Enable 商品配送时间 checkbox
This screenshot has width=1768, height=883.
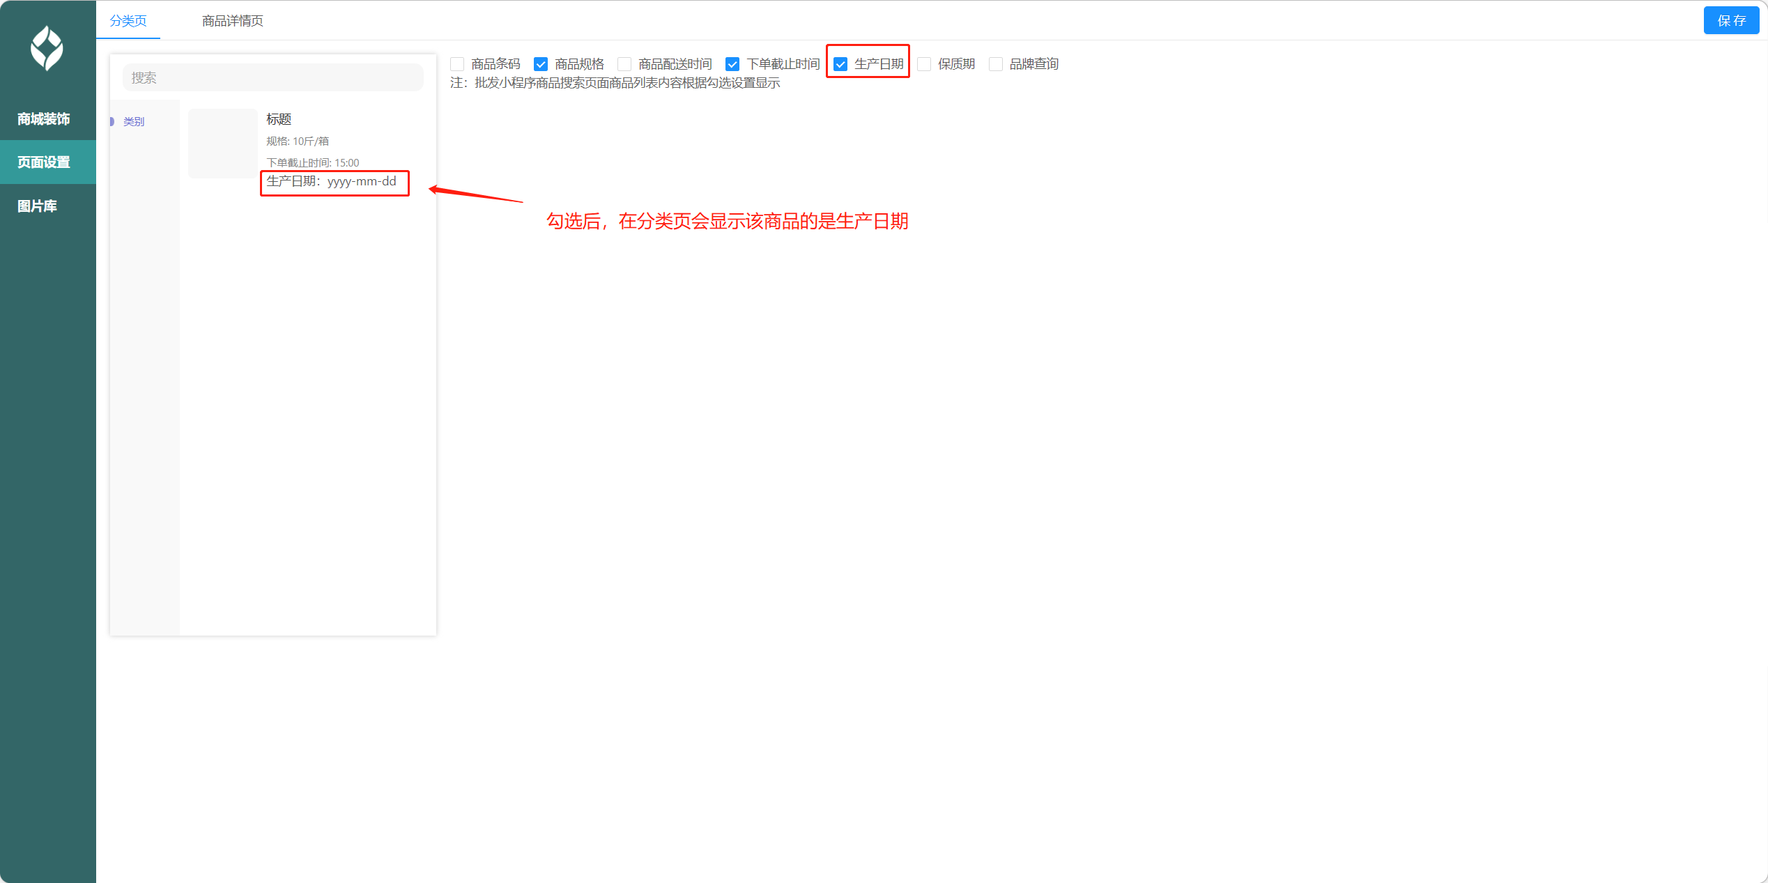624,64
